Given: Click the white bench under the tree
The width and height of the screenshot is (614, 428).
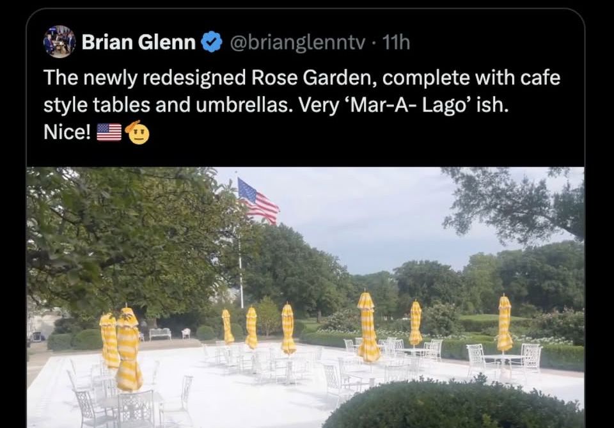Looking at the screenshot, I should (x=160, y=333).
